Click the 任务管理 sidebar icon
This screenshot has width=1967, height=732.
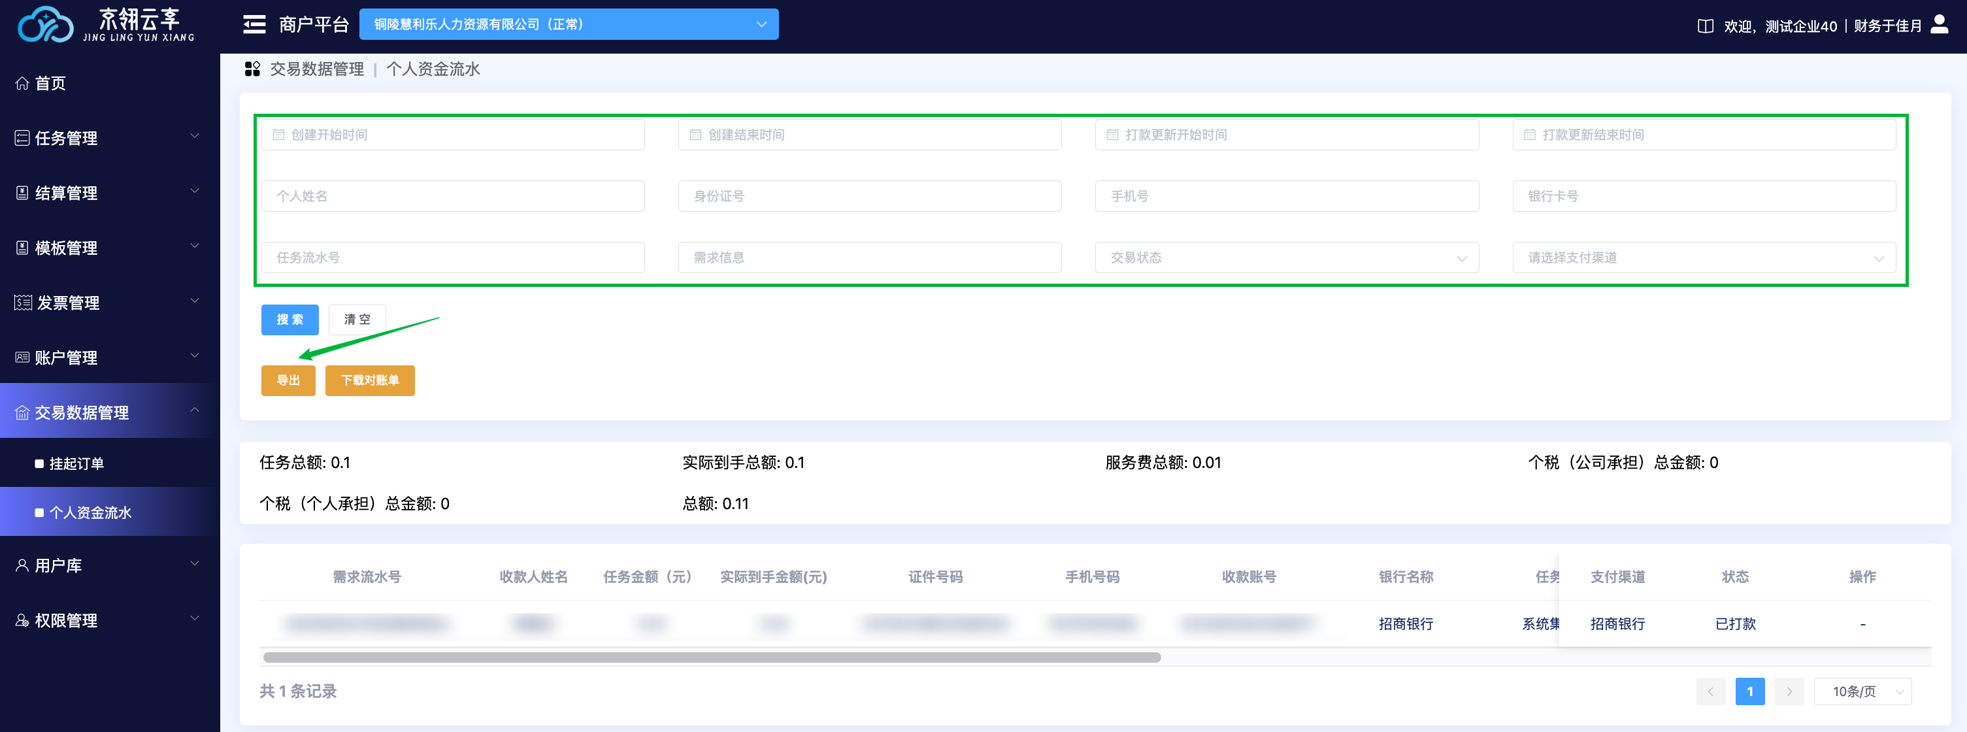pyautogui.click(x=22, y=138)
